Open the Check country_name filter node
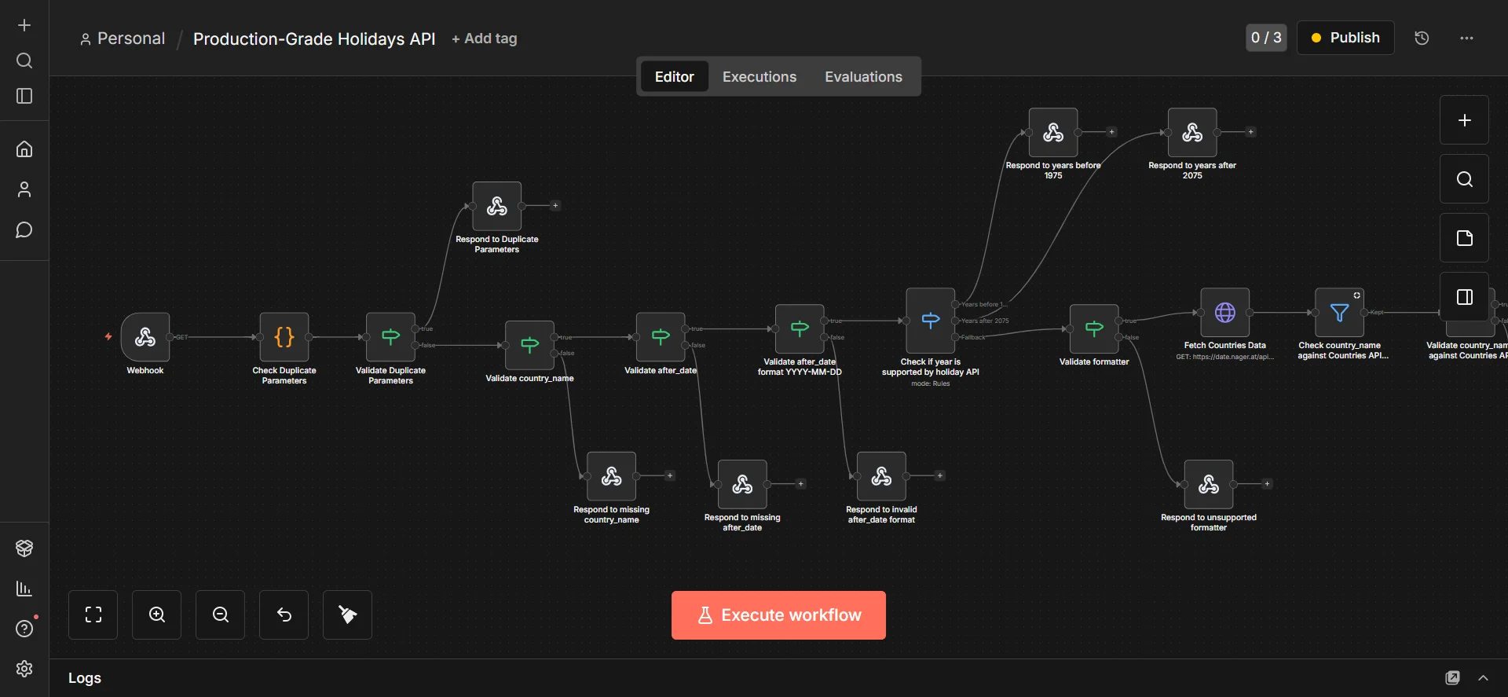The width and height of the screenshot is (1508, 697). (1339, 313)
